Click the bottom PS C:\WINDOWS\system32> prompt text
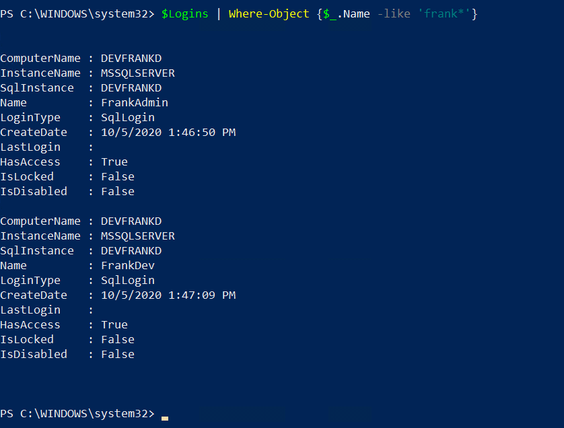Screen dimensions: 564x428 pyautogui.click(x=77, y=413)
